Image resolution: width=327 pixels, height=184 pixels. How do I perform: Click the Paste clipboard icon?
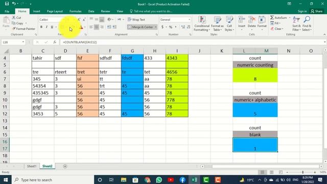6,20
